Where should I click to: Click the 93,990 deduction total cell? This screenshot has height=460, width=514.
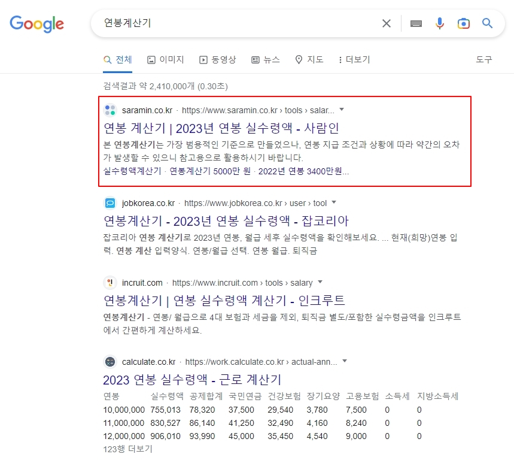pyautogui.click(x=202, y=436)
